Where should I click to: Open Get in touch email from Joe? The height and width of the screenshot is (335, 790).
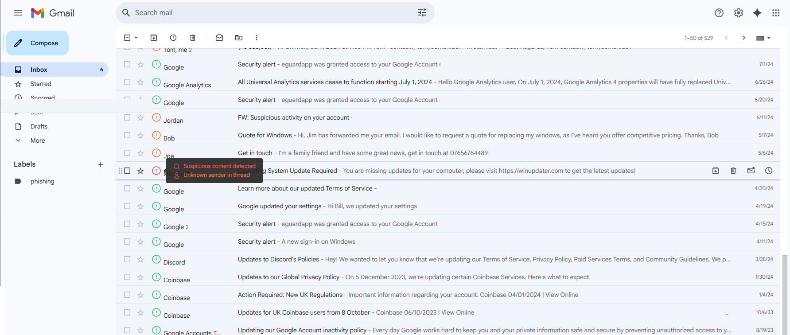point(448,153)
